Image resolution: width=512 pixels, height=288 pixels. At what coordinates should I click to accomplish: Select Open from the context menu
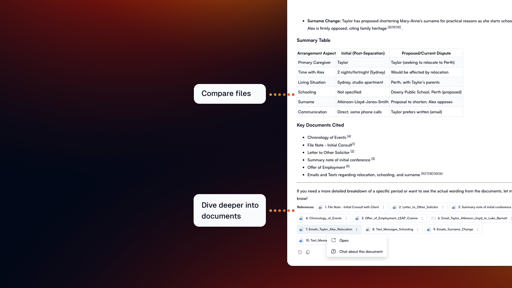pos(344,241)
